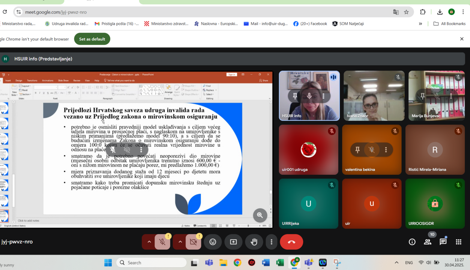The height and width of the screenshot is (270, 470).
Task: Show more bookmarks chevron
Action: [x=420, y=24]
